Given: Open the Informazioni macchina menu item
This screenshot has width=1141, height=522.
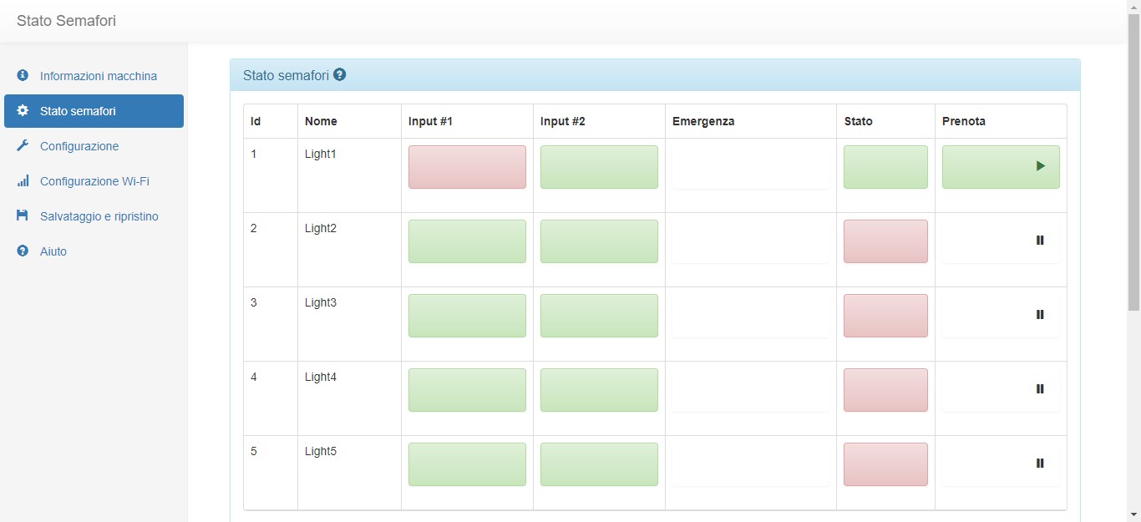Looking at the screenshot, I should 98,76.
